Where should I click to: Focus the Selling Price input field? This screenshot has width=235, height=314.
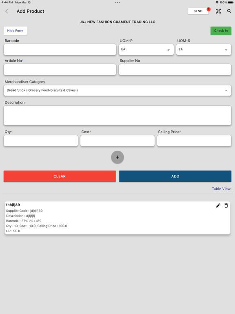coord(194,141)
